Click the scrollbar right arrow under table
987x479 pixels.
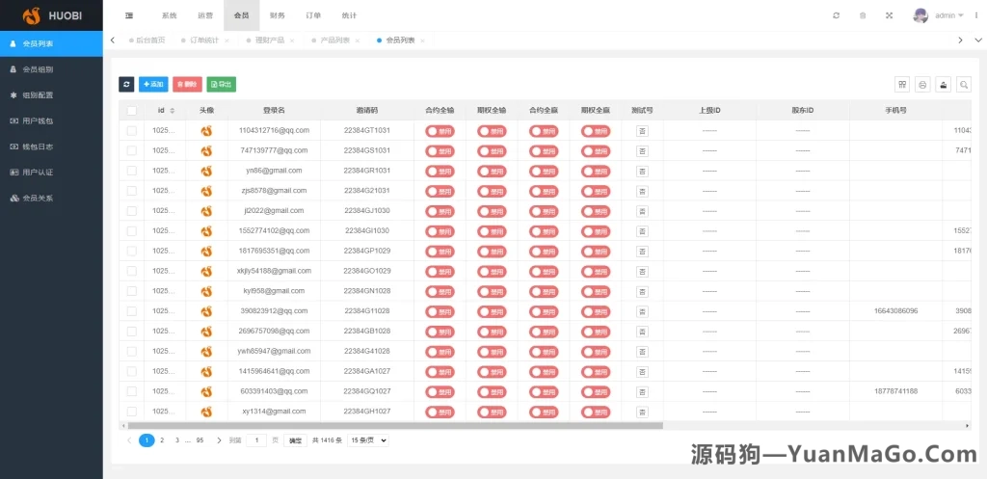pos(968,426)
